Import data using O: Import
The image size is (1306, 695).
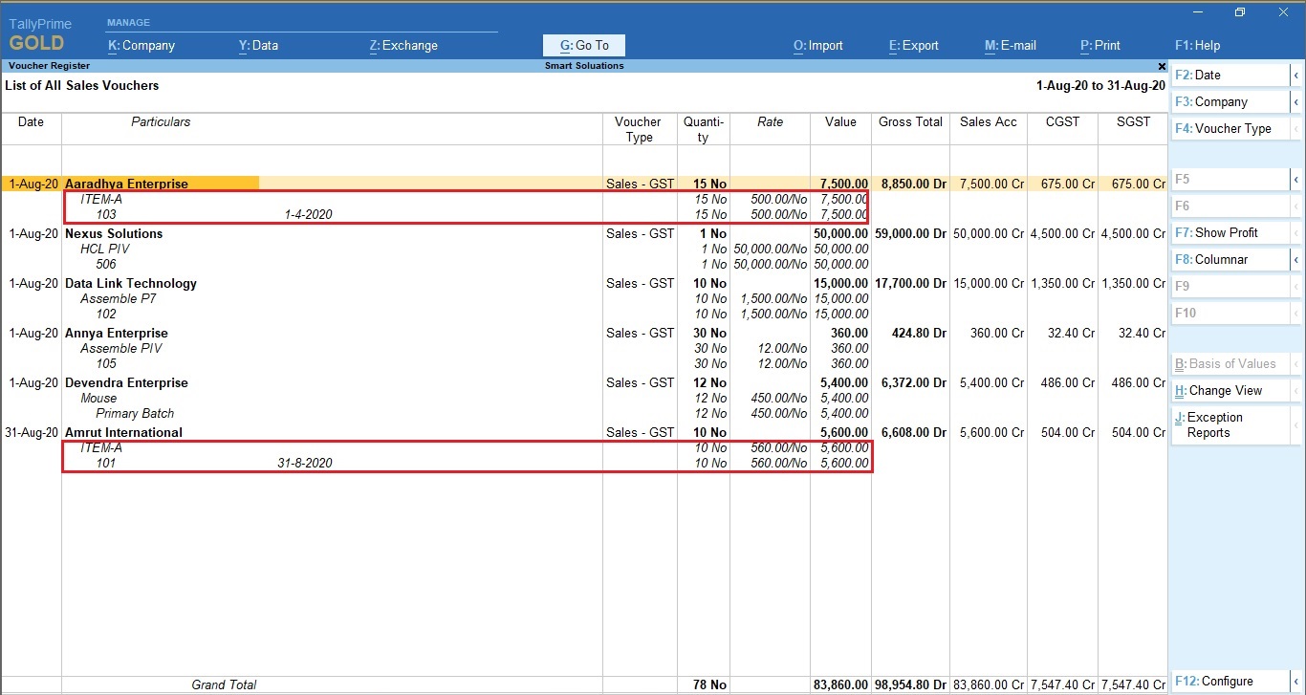[817, 45]
